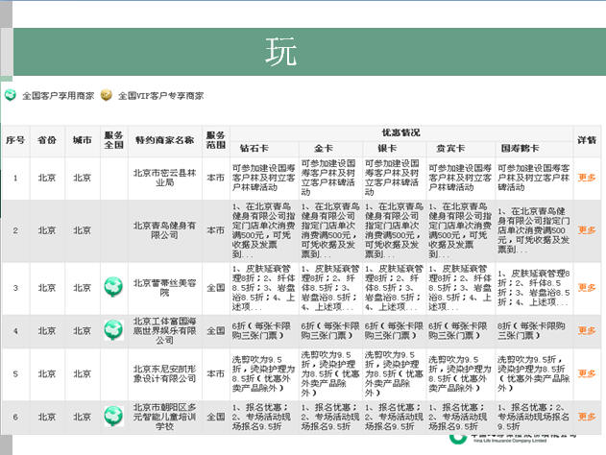Click the 详情 column header

(x=587, y=140)
